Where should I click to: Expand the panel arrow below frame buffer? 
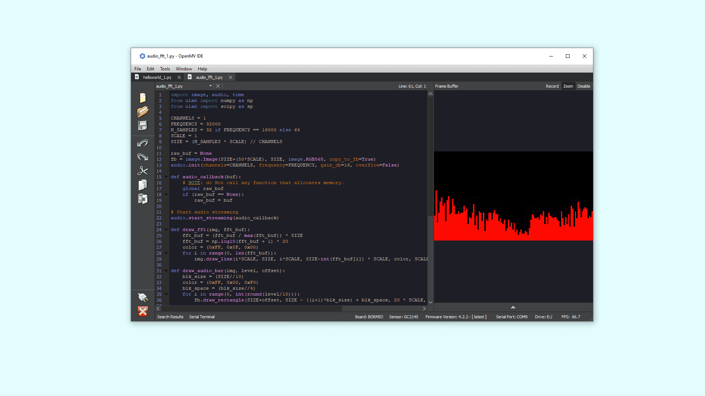(513, 307)
